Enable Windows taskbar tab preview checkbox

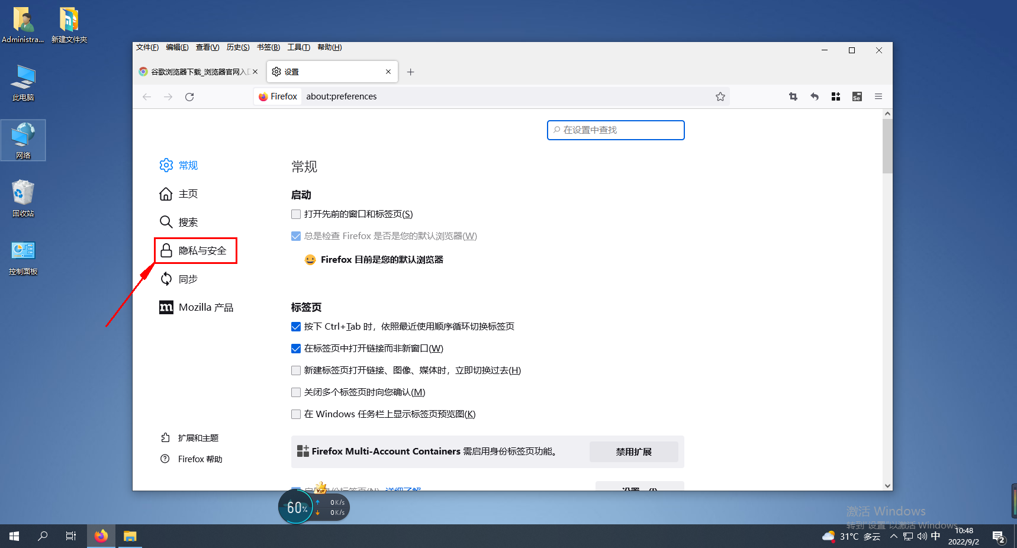click(x=296, y=414)
